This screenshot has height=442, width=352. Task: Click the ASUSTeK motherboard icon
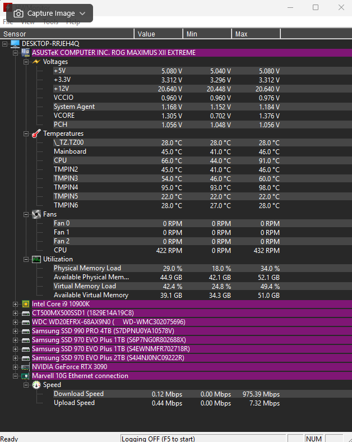pyautogui.click(x=26, y=53)
